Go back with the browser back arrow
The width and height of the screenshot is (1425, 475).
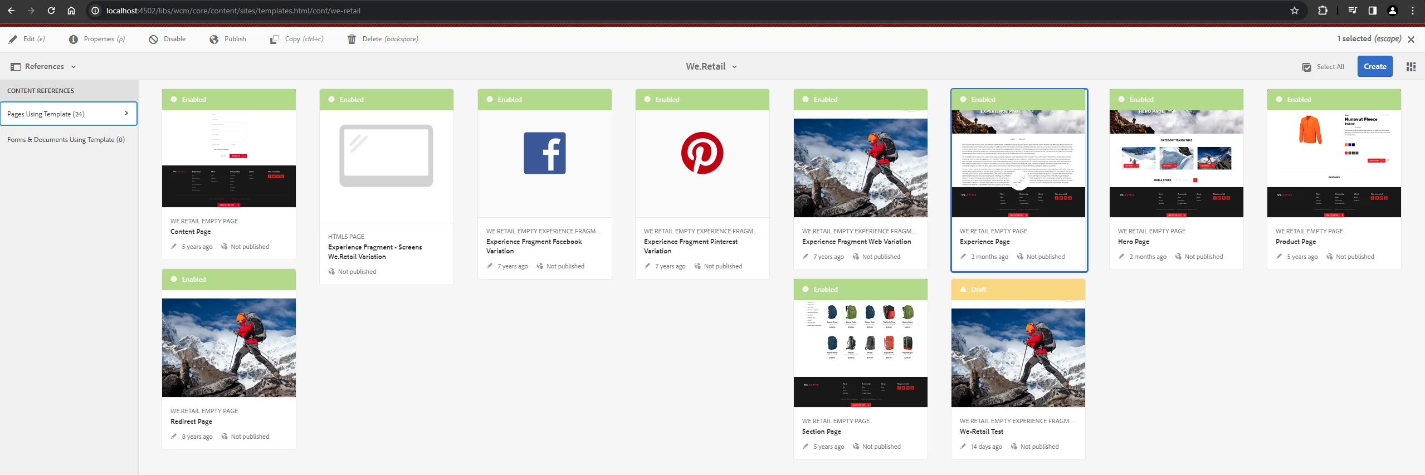pos(11,11)
